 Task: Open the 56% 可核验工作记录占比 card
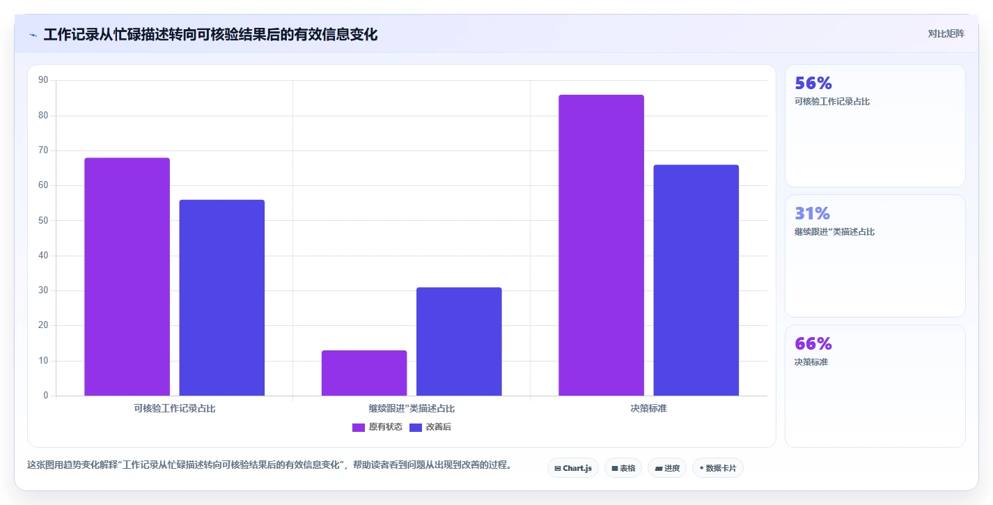[x=875, y=126]
